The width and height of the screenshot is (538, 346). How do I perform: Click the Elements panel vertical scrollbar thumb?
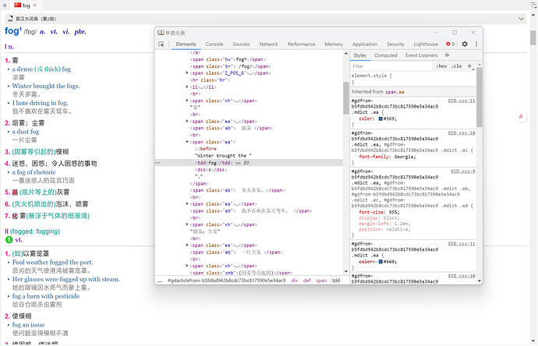point(346,98)
